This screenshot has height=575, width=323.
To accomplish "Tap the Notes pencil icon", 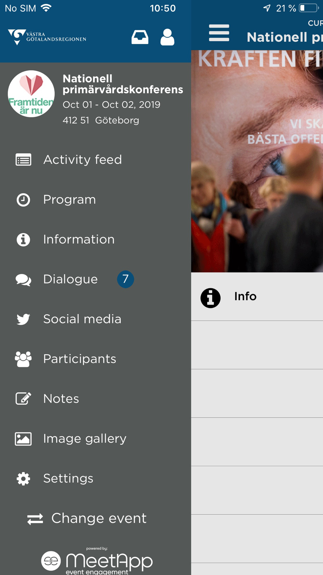I will tap(23, 399).
